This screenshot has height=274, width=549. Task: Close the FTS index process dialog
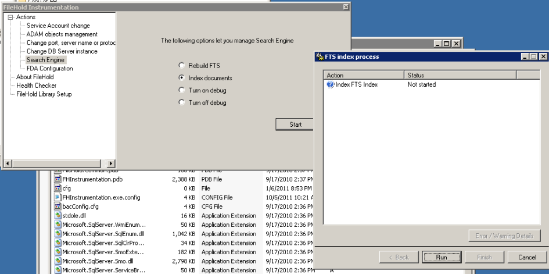pos(543,56)
